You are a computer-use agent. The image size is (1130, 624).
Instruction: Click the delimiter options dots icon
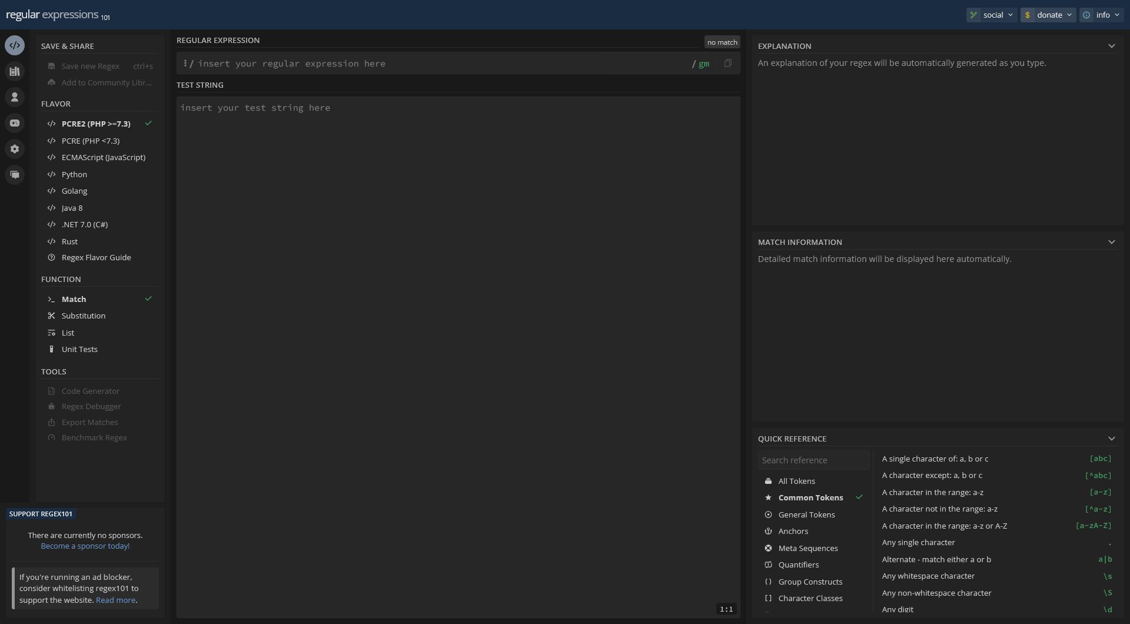(185, 63)
